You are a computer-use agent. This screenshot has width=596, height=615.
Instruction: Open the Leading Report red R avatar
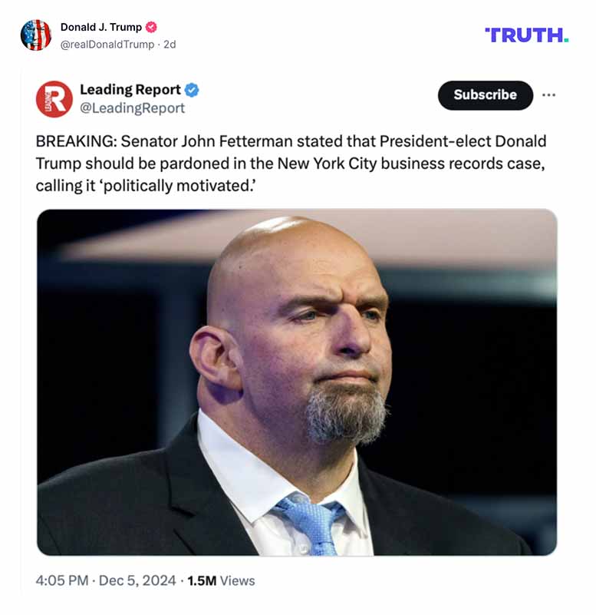[54, 98]
